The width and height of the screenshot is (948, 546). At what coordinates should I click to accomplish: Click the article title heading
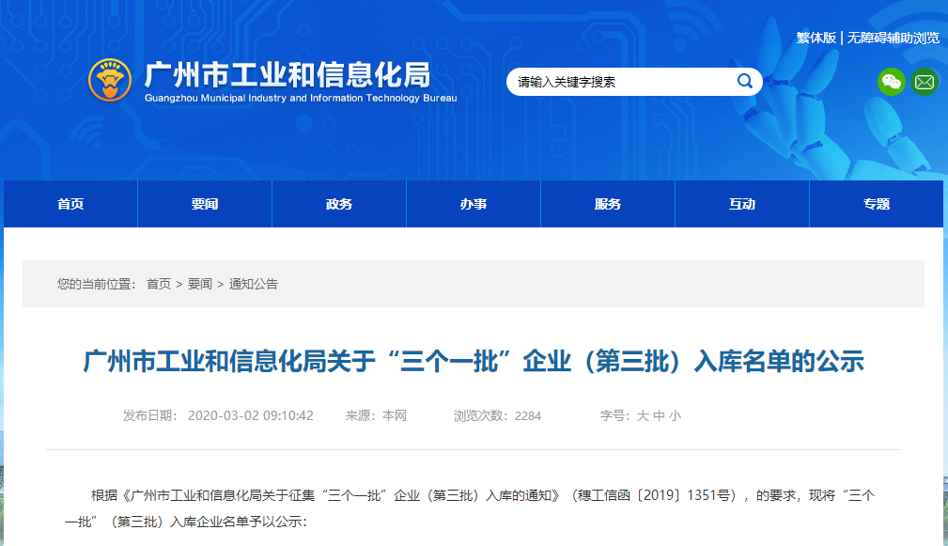[x=474, y=361]
